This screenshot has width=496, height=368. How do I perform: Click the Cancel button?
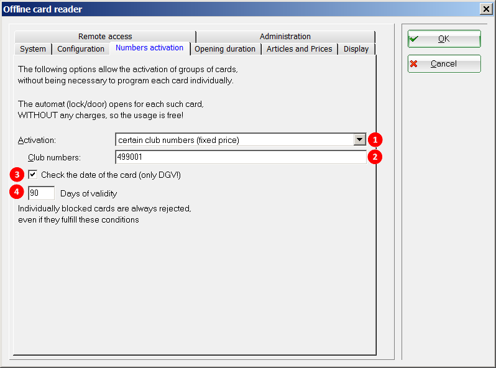[444, 63]
